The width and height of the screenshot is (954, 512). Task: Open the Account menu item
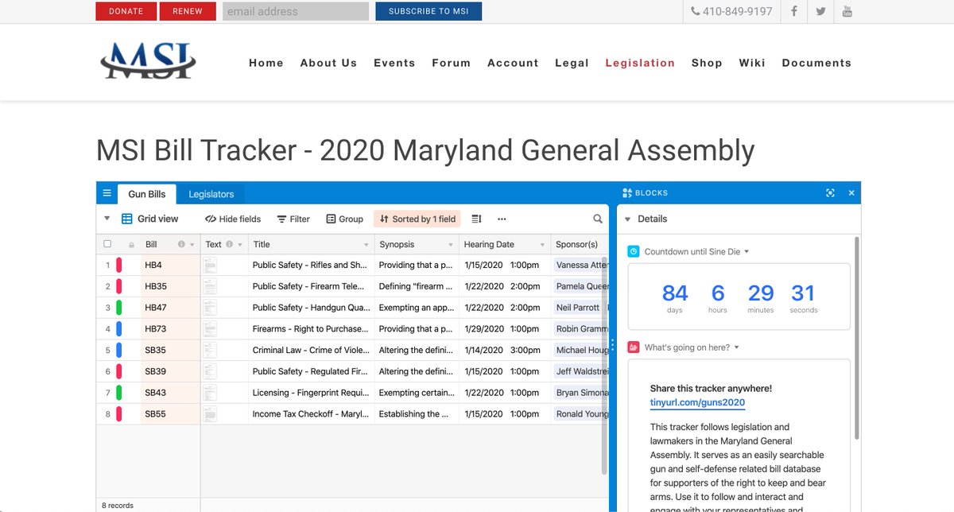(x=513, y=63)
